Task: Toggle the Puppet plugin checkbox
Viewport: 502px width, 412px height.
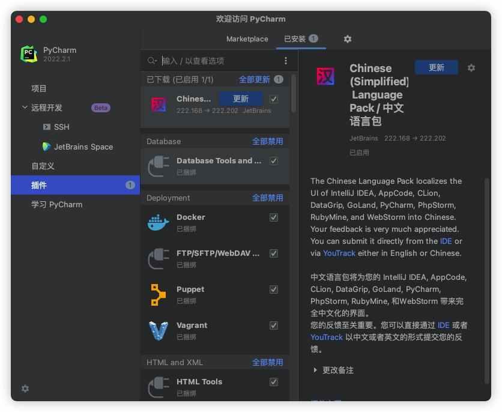Action: coord(274,289)
